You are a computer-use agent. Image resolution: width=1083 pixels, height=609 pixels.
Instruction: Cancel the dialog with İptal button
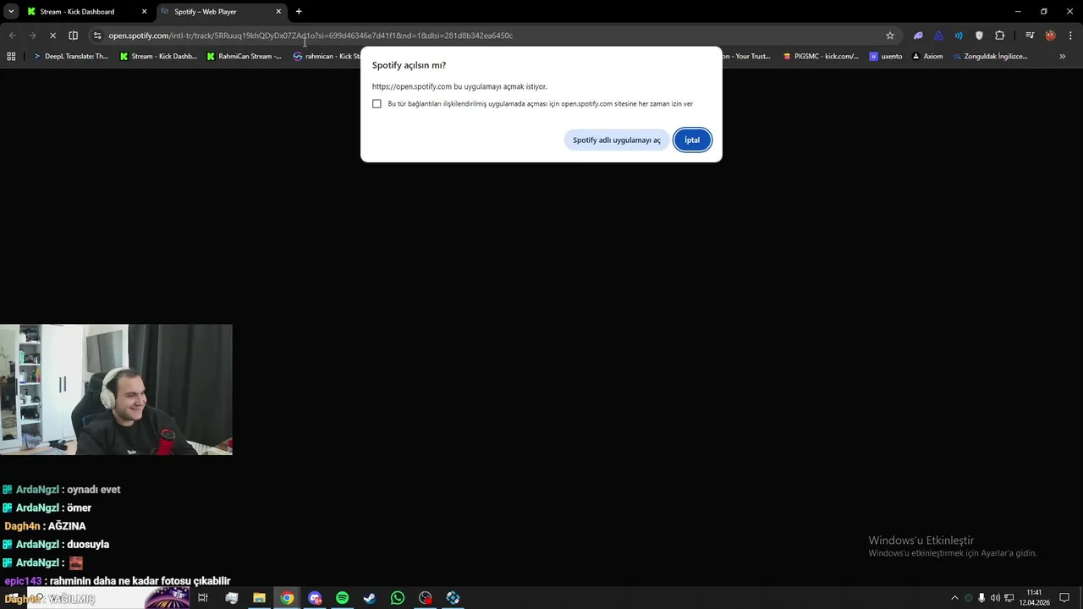coord(692,140)
